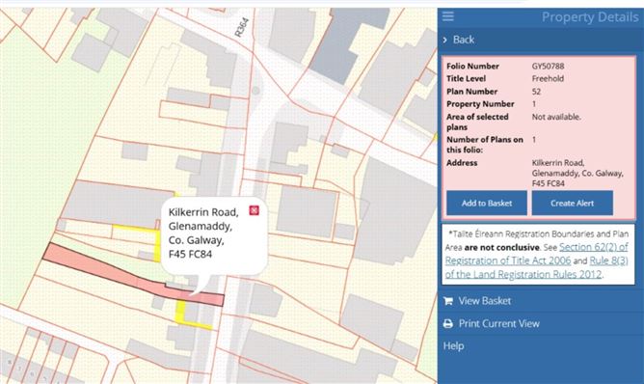Click the Back chevron arrow
Image resolution: width=644 pixels, height=384 pixels.
click(445, 40)
